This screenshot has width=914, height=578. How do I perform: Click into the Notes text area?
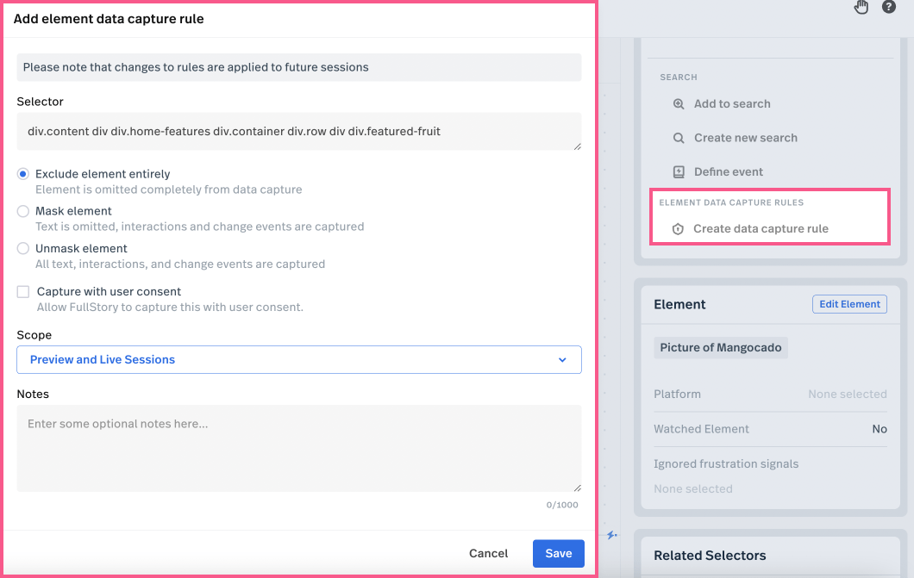tap(298, 448)
